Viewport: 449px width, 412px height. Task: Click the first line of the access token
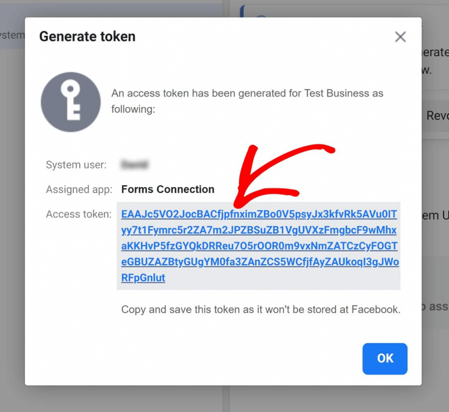[x=259, y=214]
